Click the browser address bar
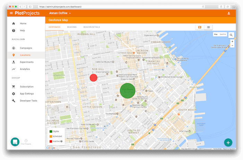The width and height of the screenshot is (243, 160). pos(121,7)
